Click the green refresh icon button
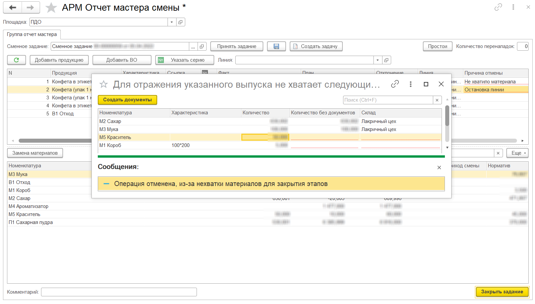The height and width of the screenshot is (304, 535). pyautogui.click(x=16, y=60)
